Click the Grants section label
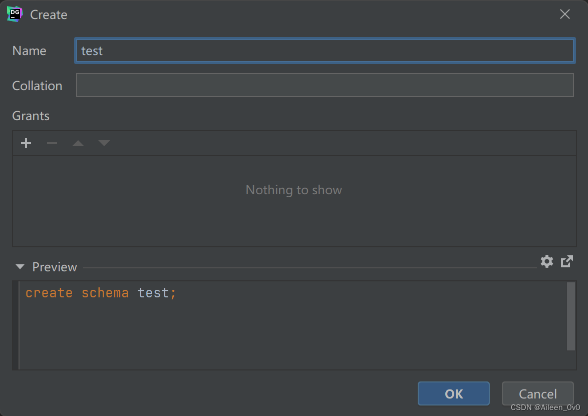This screenshot has height=416, width=588. (31, 116)
